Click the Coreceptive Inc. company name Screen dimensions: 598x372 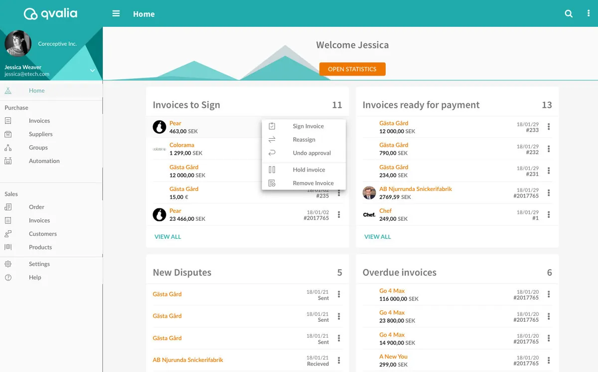pos(57,44)
